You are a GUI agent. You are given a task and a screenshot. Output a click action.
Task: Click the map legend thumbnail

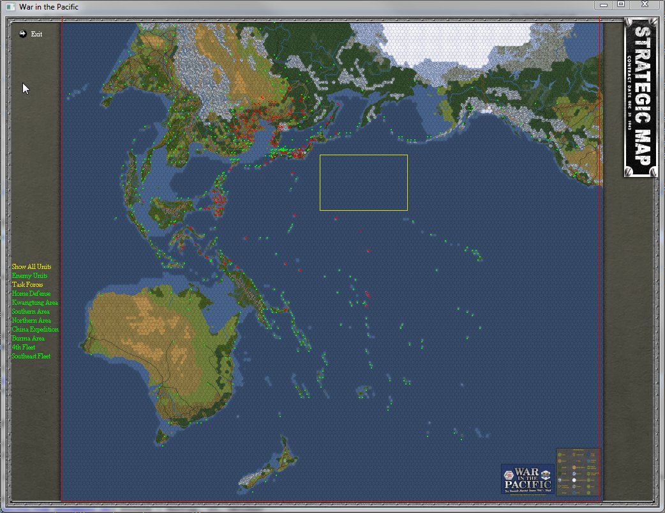(x=578, y=472)
